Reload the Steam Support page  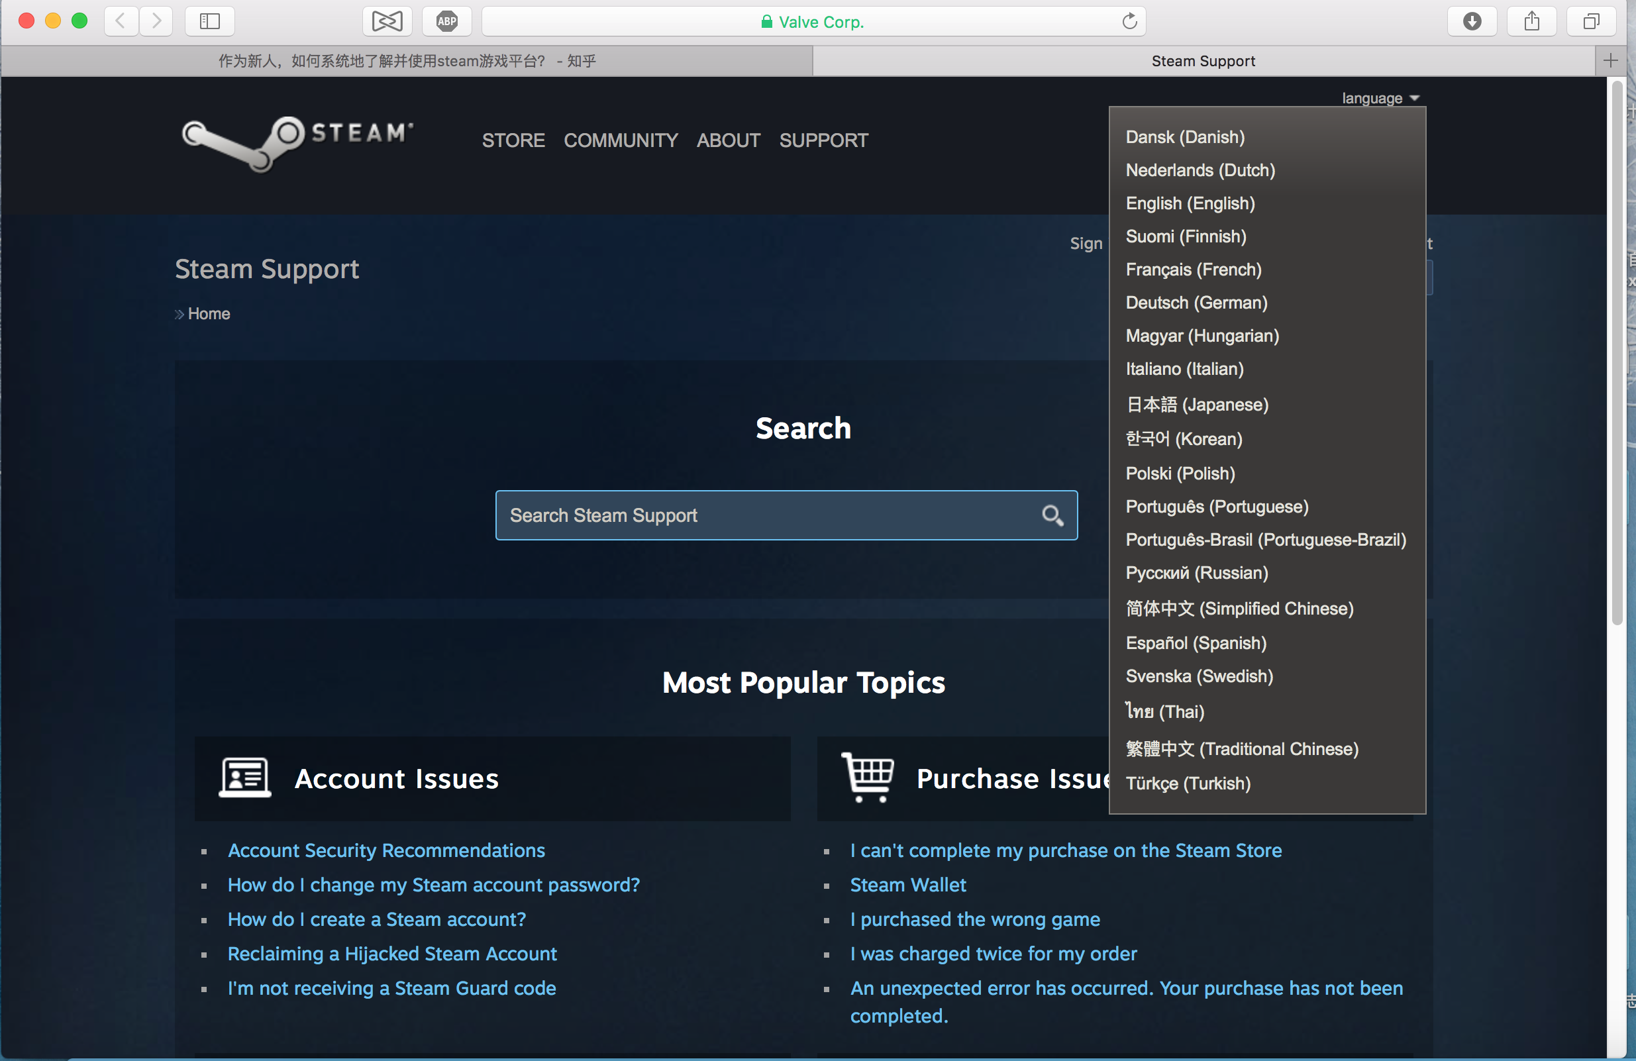[x=1129, y=21]
